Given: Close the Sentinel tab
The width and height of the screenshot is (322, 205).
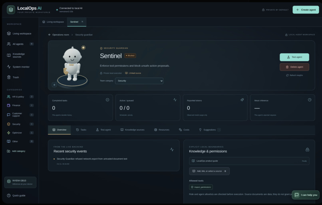Looking at the screenshot, I should point(82,22).
